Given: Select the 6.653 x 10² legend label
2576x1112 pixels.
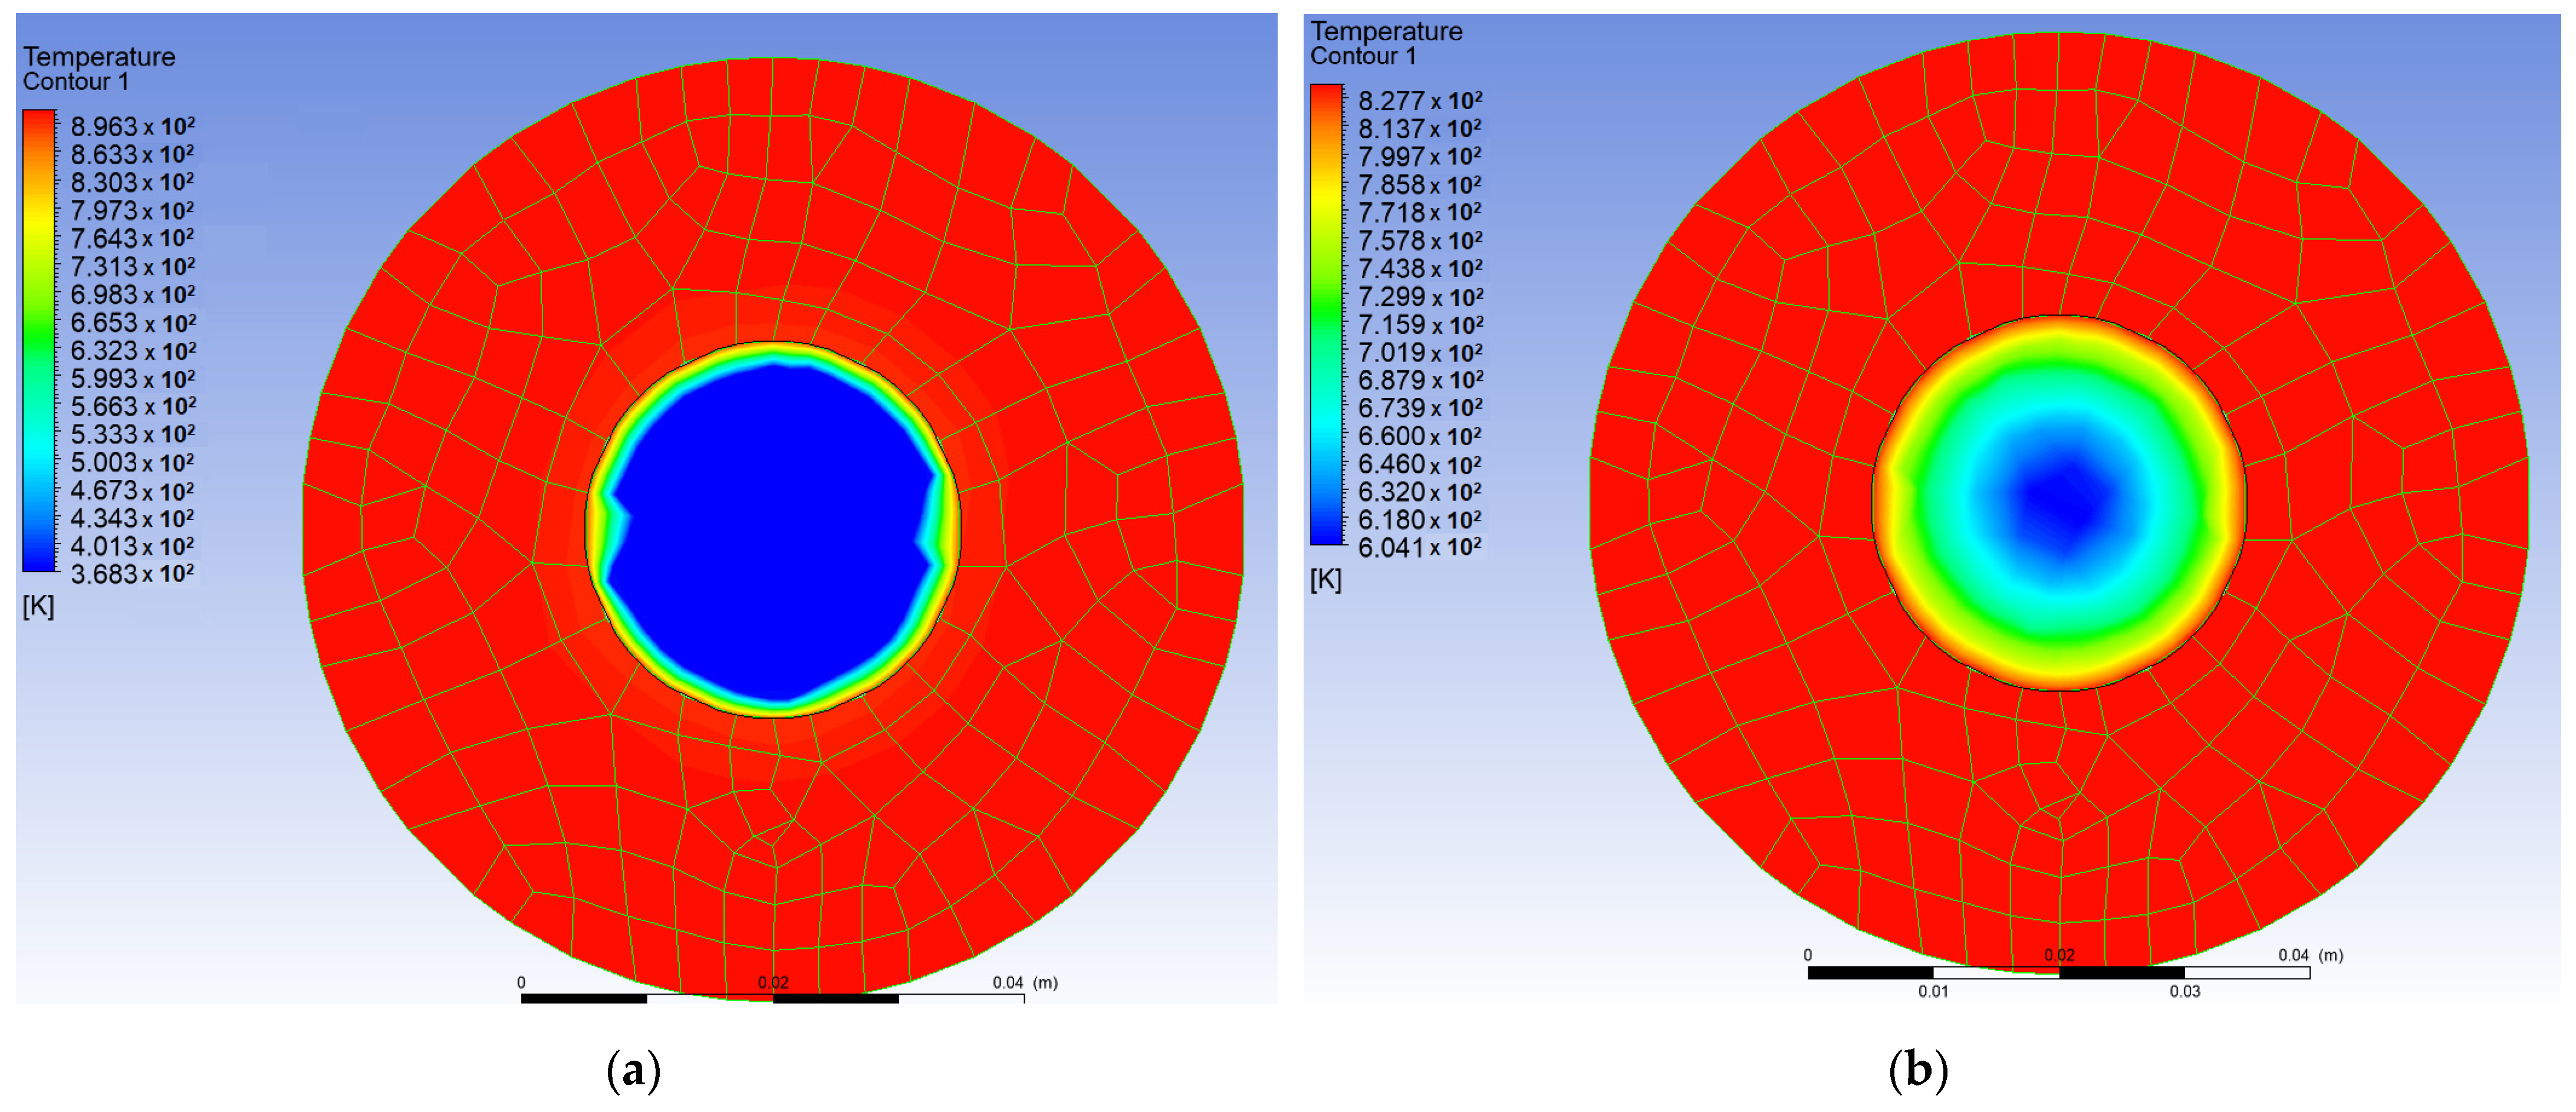Looking at the screenshot, I should click(x=132, y=323).
